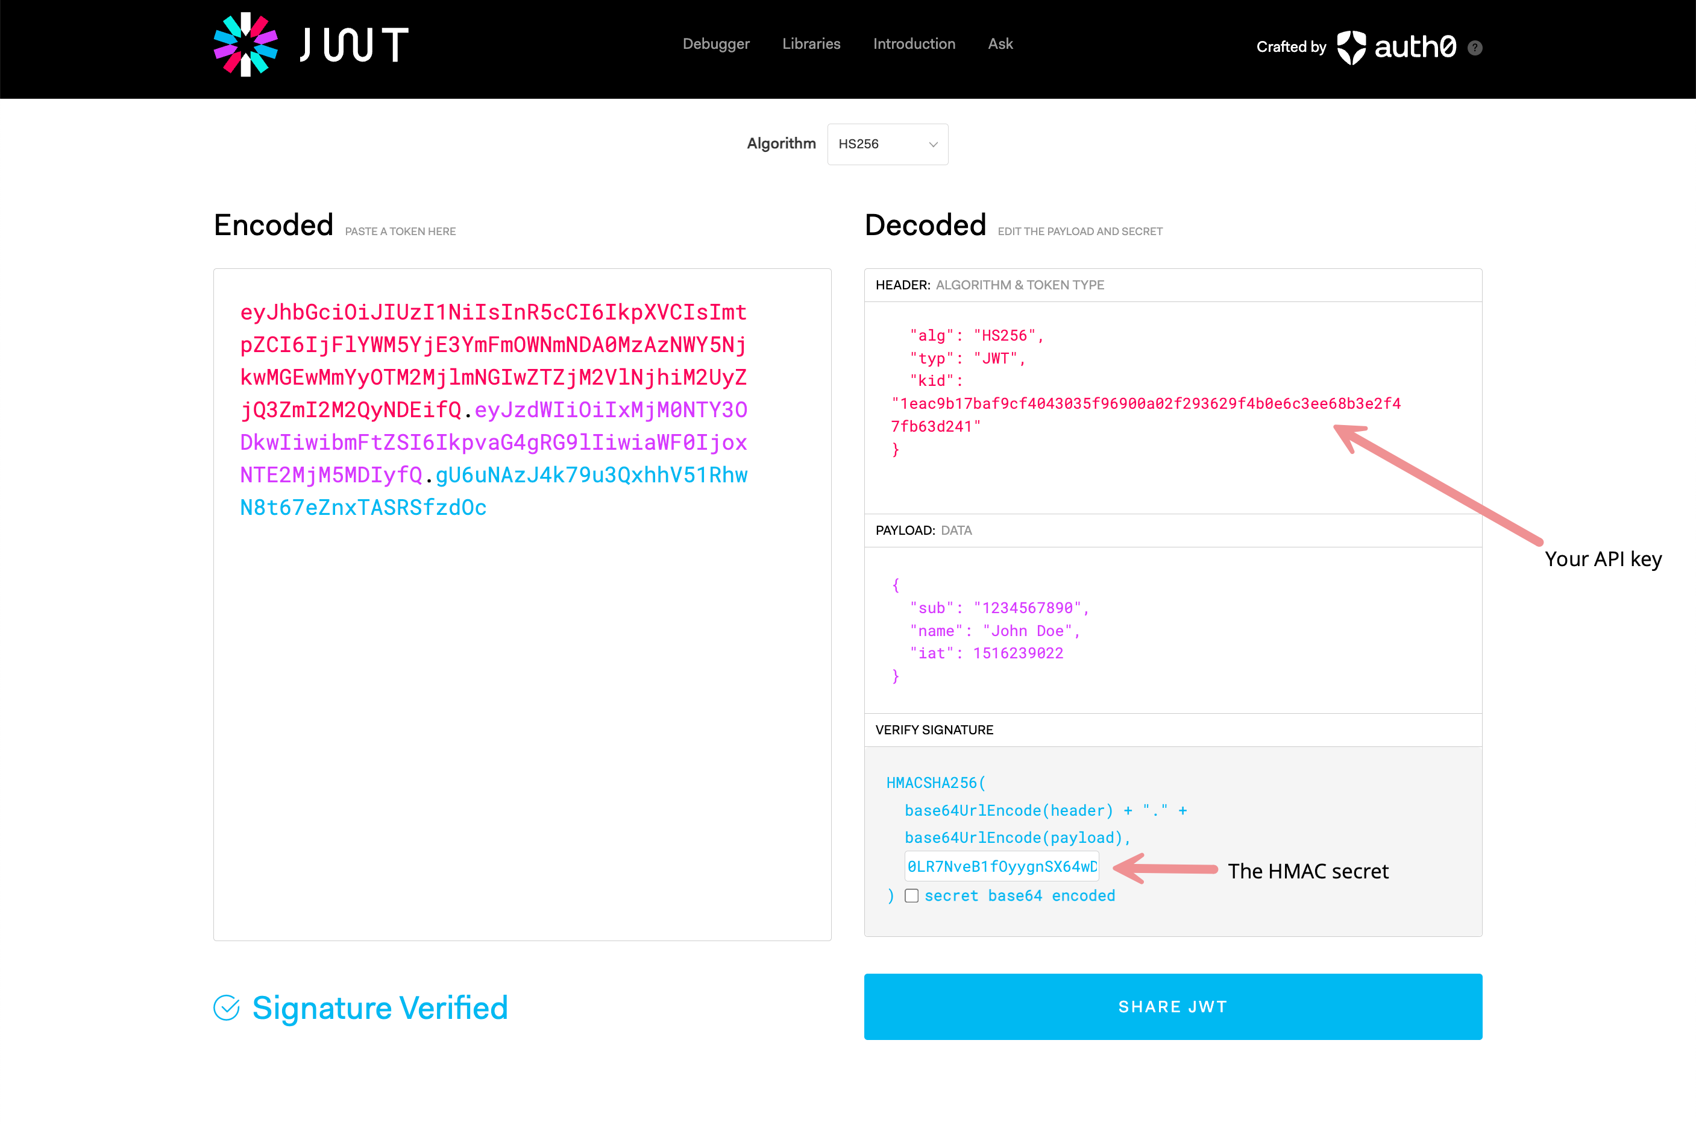The height and width of the screenshot is (1125, 1696).
Task: Enable the secret base64 encoded checkbox
Action: [x=911, y=895]
